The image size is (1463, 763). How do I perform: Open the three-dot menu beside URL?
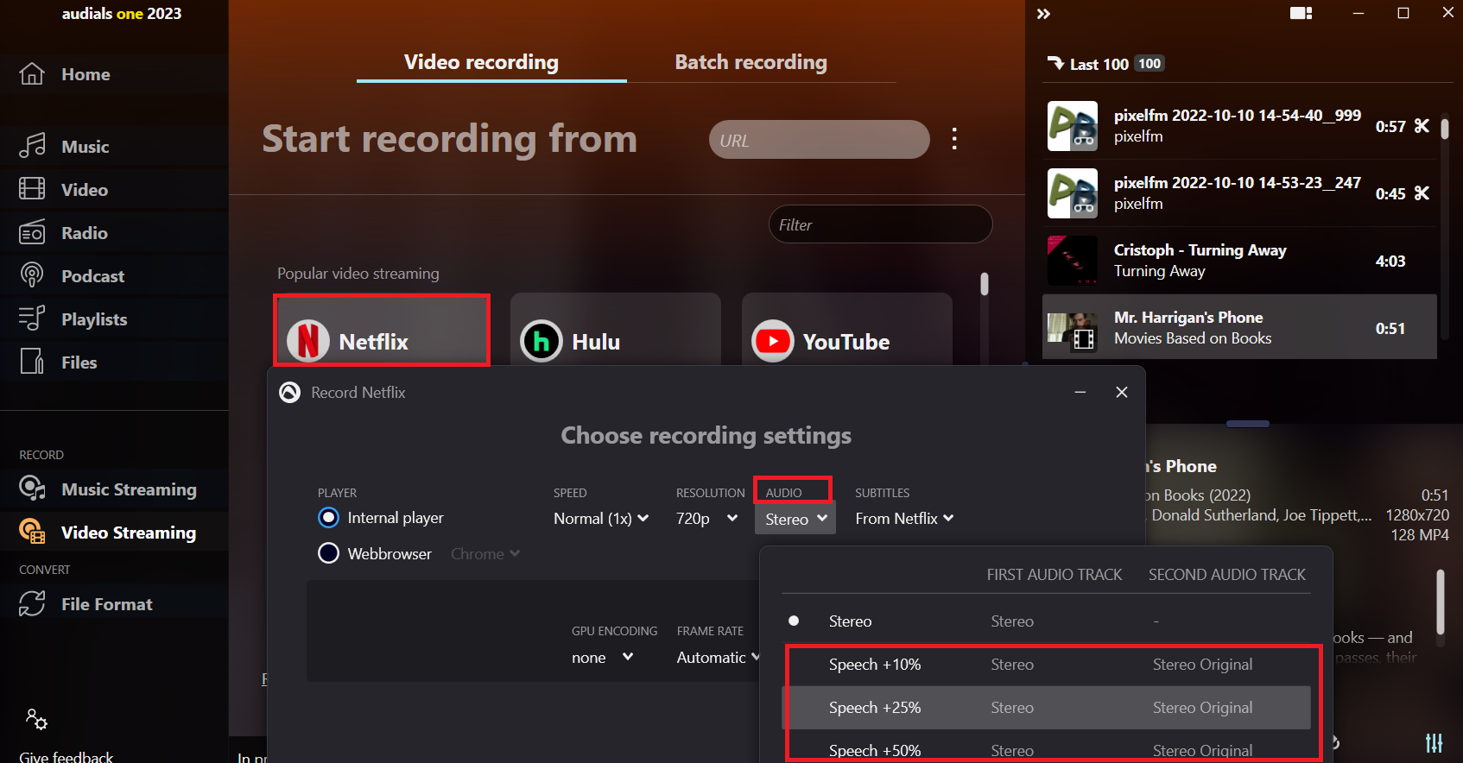click(x=954, y=139)
